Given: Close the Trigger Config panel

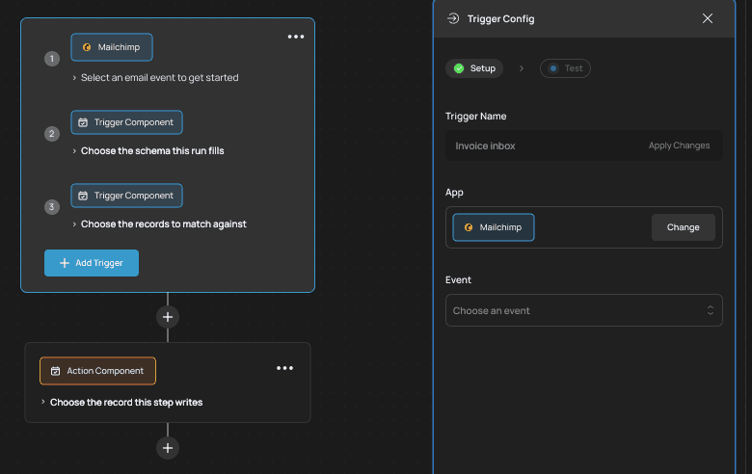Looking at the screenshot, I should coord(708,18).
